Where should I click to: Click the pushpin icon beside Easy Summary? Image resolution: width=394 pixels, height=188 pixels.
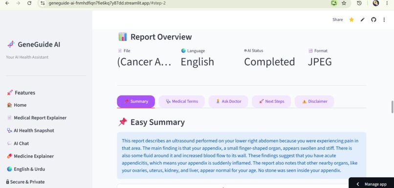click(123, 122)
